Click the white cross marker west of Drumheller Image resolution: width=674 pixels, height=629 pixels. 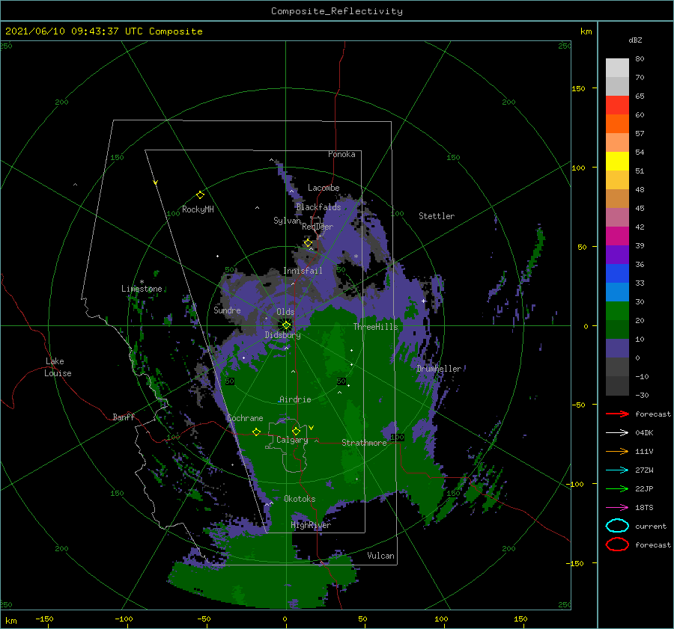(423, 301)
